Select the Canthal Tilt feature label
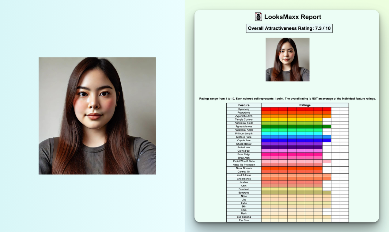This screenshot has width=389, height=232. click(x=244, y=172)
